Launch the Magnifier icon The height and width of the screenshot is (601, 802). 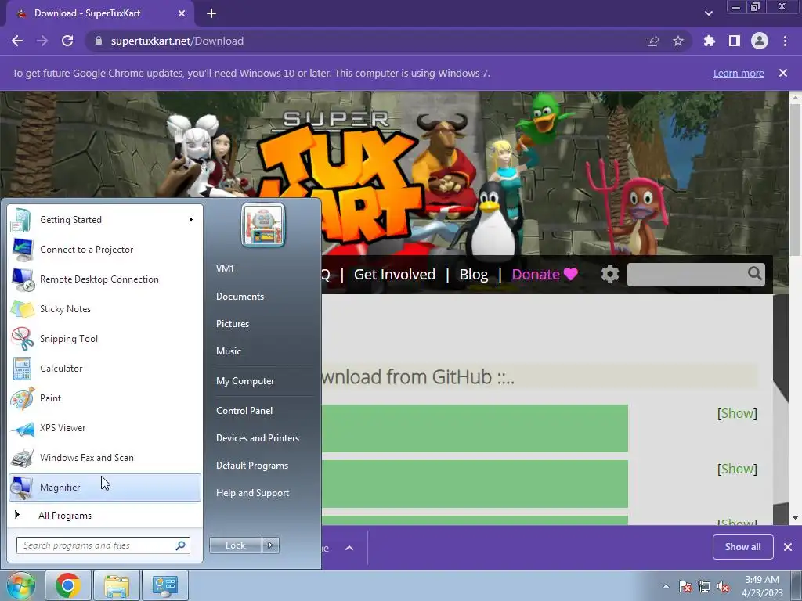[x=22, y=487]
